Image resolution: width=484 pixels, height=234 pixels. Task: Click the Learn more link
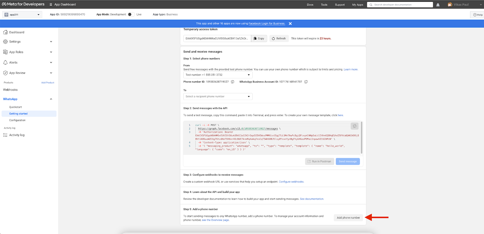point(351,70)
